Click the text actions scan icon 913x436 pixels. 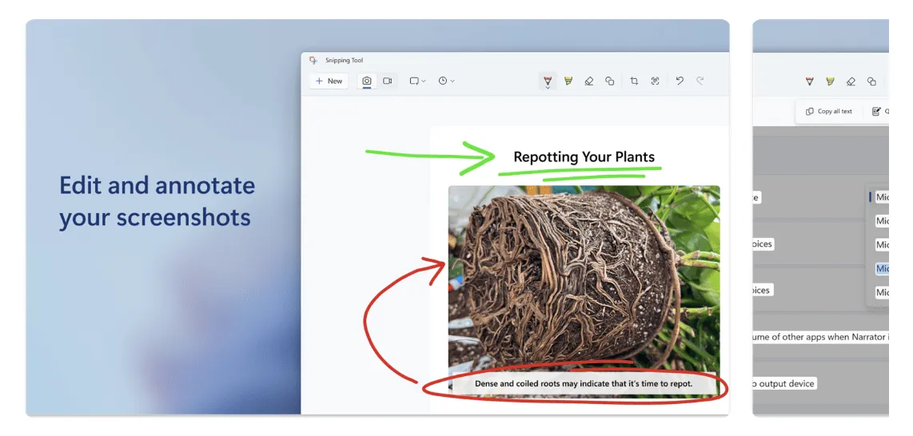pyautogui.click(x=655, y=81)
